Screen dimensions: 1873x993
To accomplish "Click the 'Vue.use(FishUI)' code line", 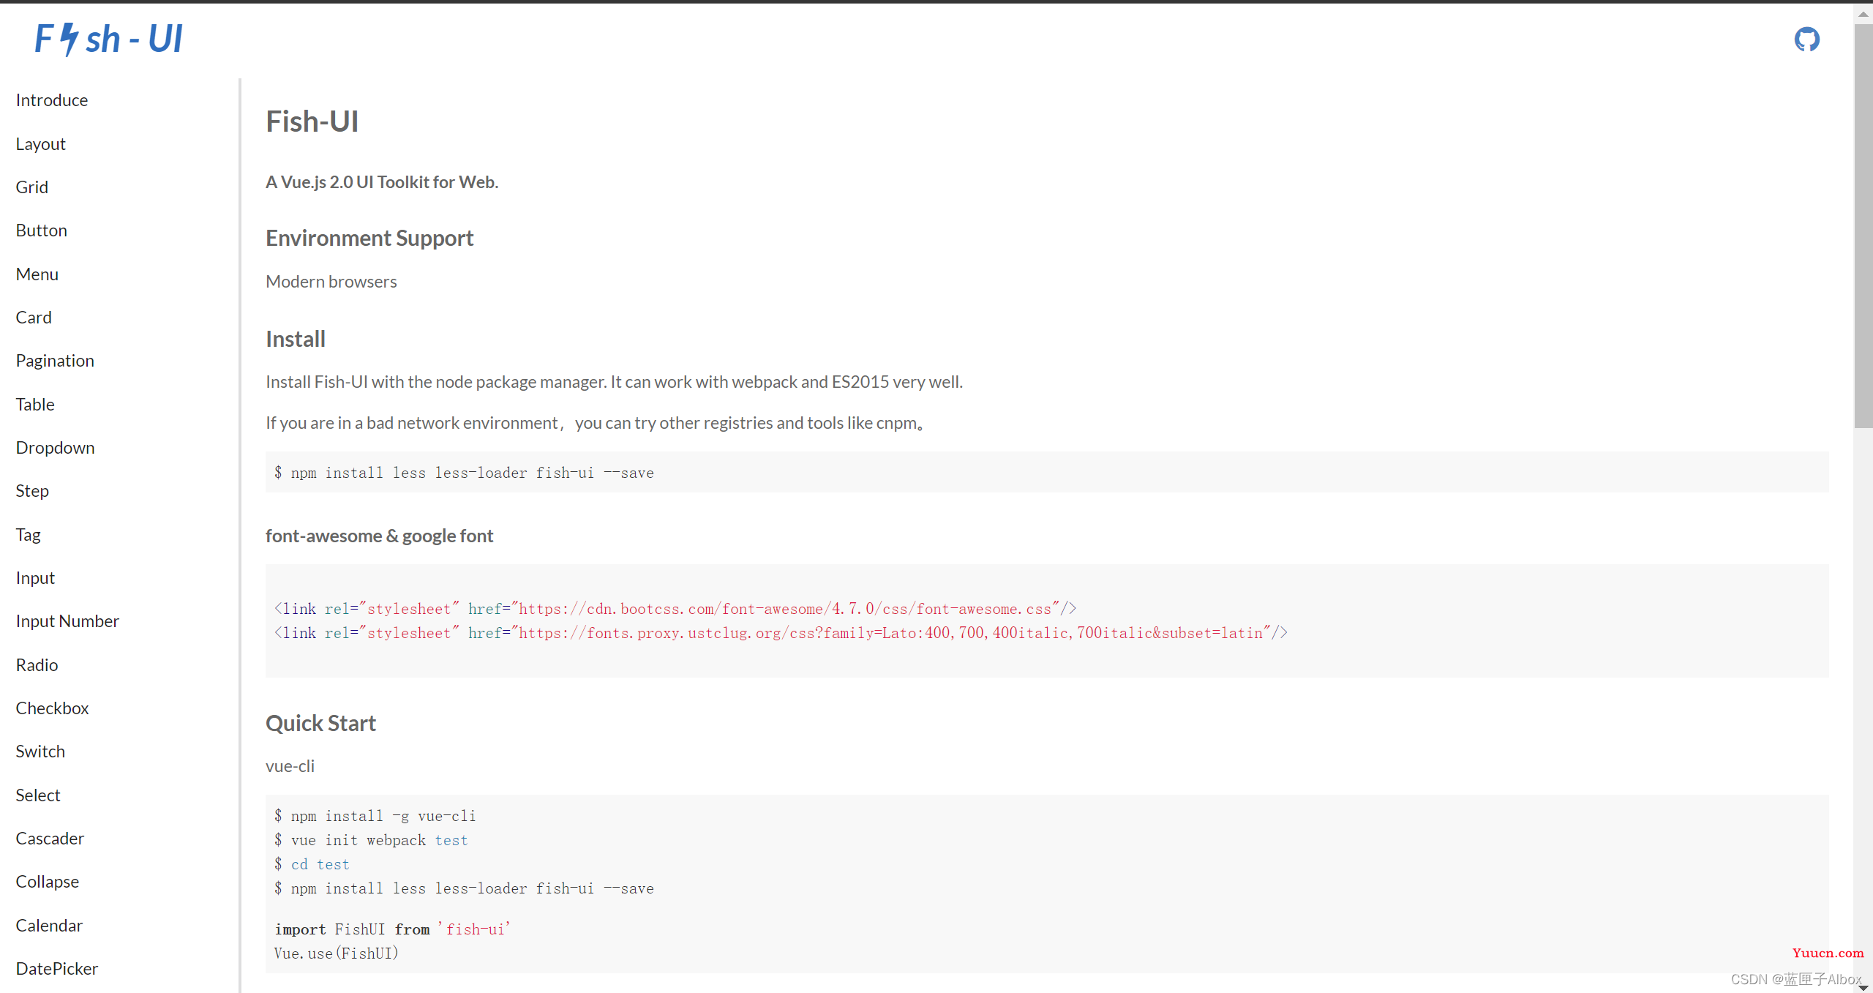I will click(337, 953).
